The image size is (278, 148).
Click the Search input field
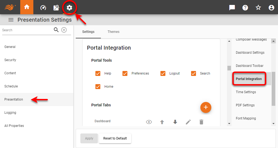tap(27, 30)
